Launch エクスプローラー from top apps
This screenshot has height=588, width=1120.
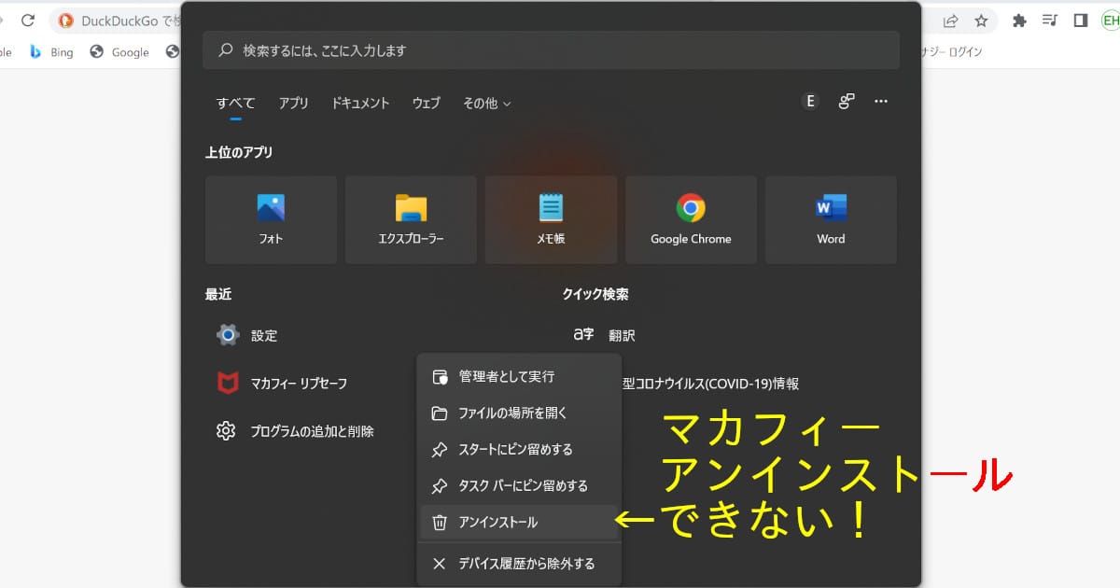tap(411, 219)
